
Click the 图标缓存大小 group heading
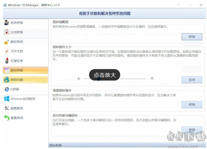pos(62,47)
